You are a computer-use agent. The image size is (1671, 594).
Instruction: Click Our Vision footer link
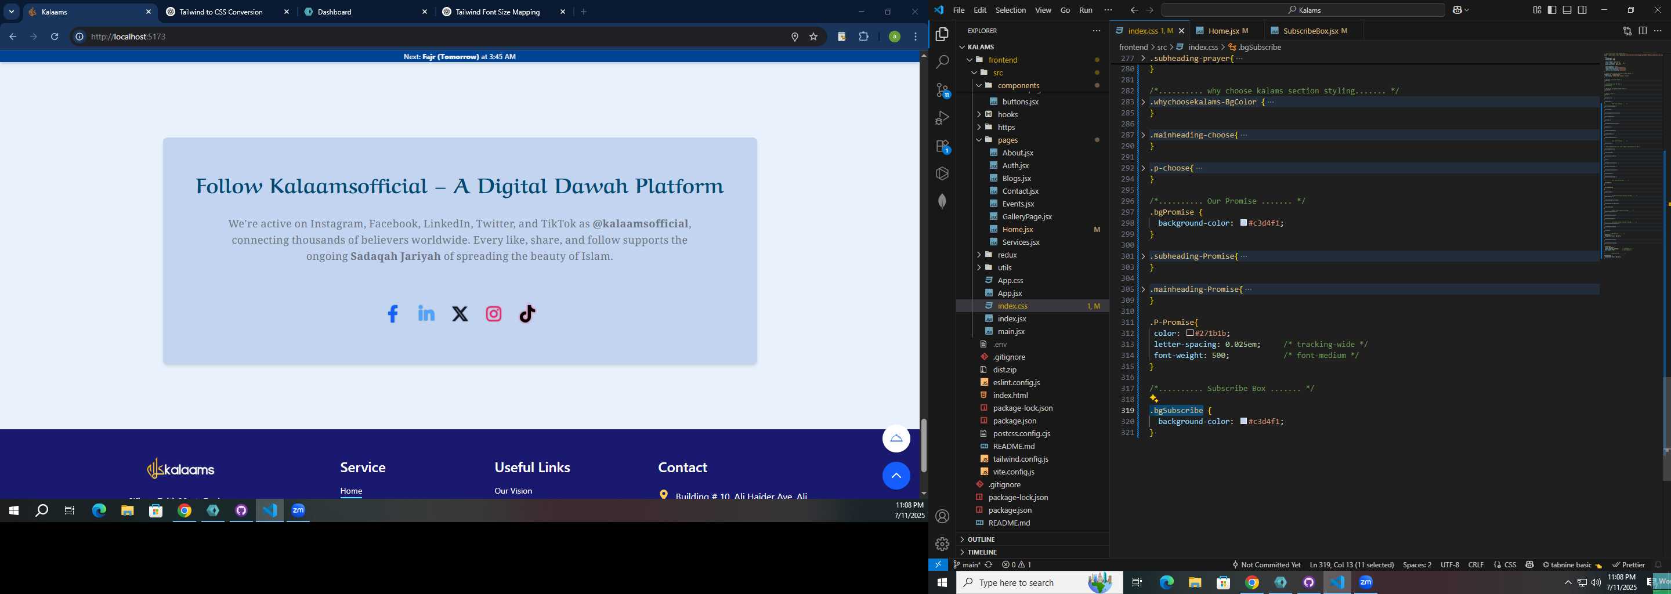coord(513,491)
